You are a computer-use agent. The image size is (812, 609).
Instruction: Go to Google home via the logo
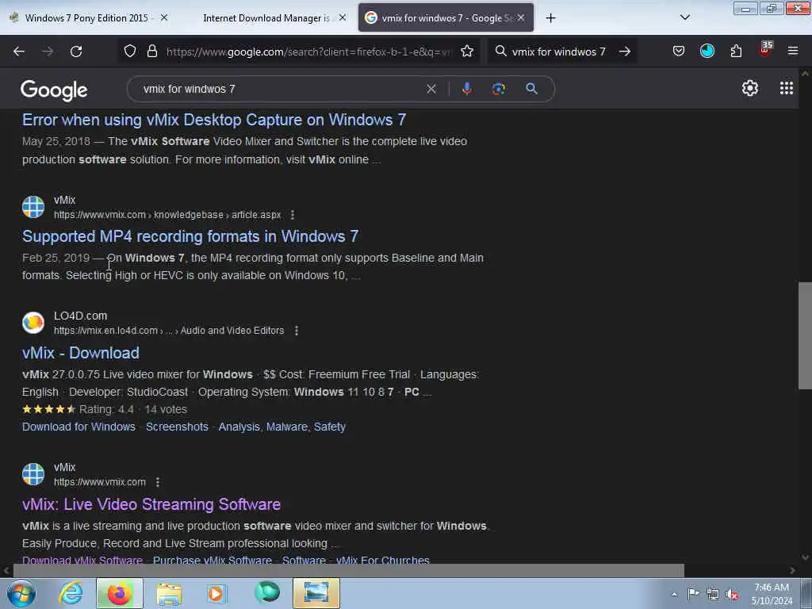click(54, 90)
